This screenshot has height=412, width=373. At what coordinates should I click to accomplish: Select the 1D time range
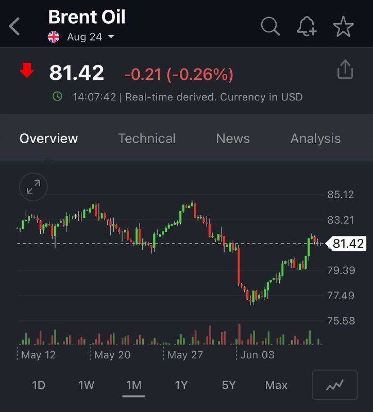[39, 385]
